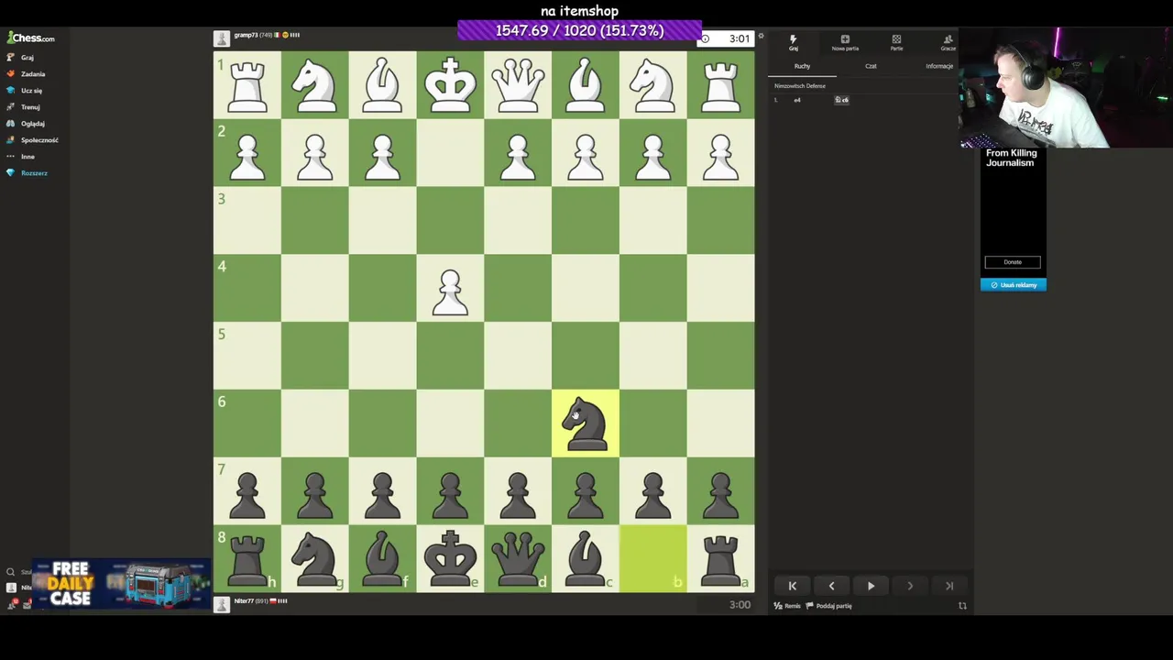Screen dimensions: 1173x660
Task: Click the Usuń reklamy button
Action: click(x=1013, y=285)
